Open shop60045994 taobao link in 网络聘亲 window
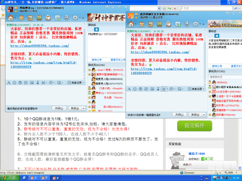The width and height of the screenshot is (242, 181). [40, 46]
